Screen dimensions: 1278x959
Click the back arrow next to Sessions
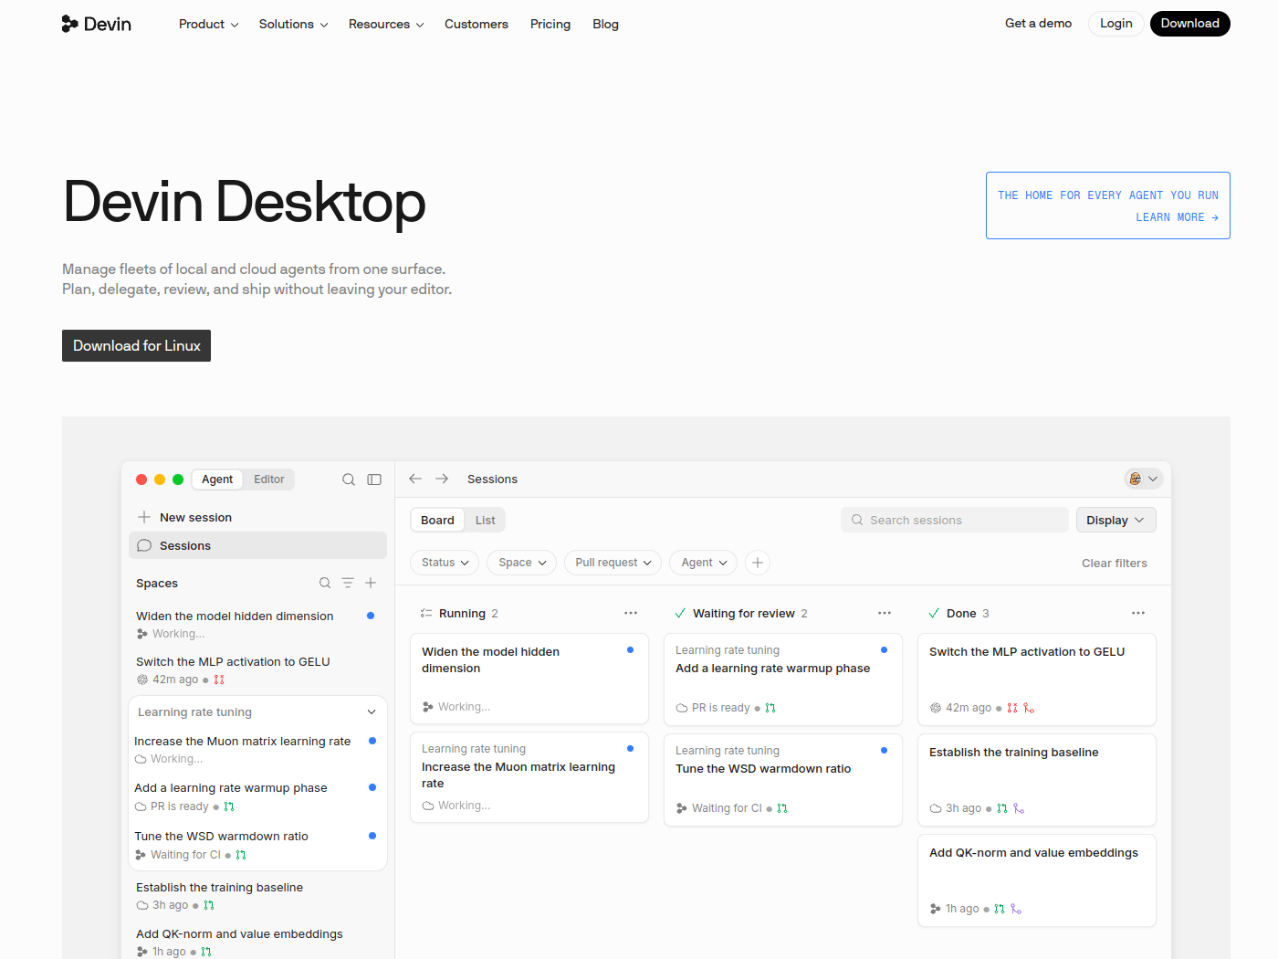pos(415,479)
